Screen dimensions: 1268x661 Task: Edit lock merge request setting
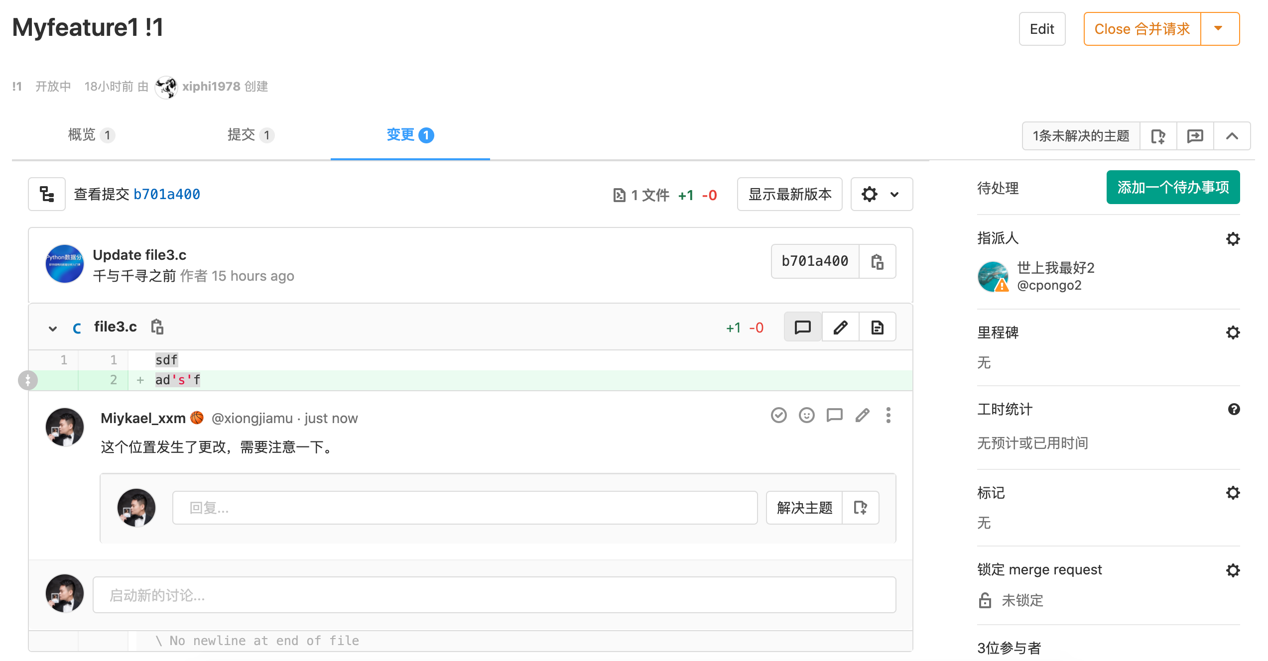tap(1233, 570)
